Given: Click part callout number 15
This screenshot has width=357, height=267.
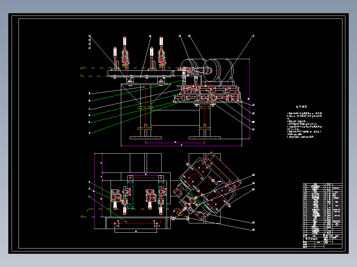Looking at the screenshot, I should pos(179,36).
